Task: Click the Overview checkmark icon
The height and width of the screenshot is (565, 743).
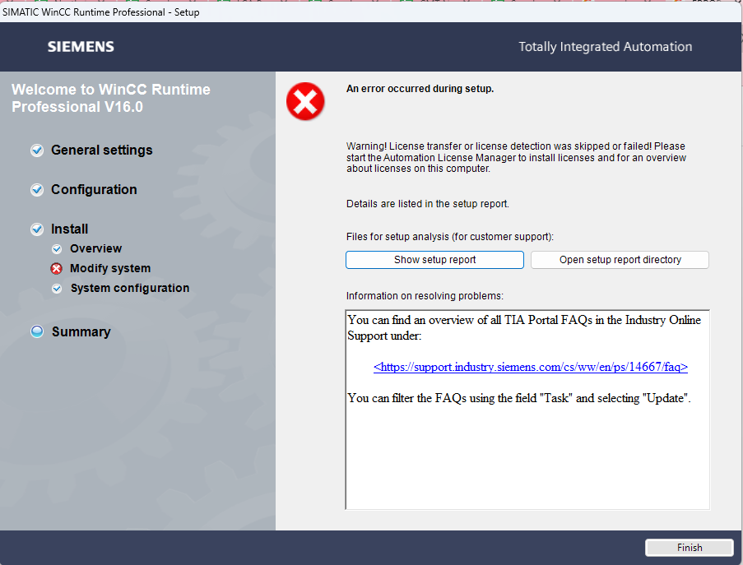Action: tap(57, 248)
